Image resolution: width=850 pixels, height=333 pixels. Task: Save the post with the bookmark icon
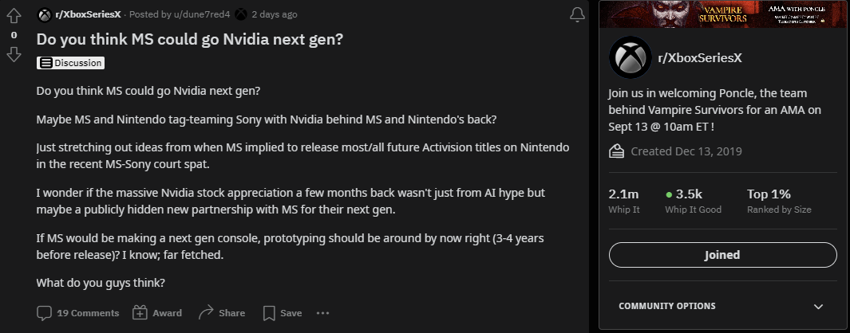pyautogui.click(x=269, y=313)
